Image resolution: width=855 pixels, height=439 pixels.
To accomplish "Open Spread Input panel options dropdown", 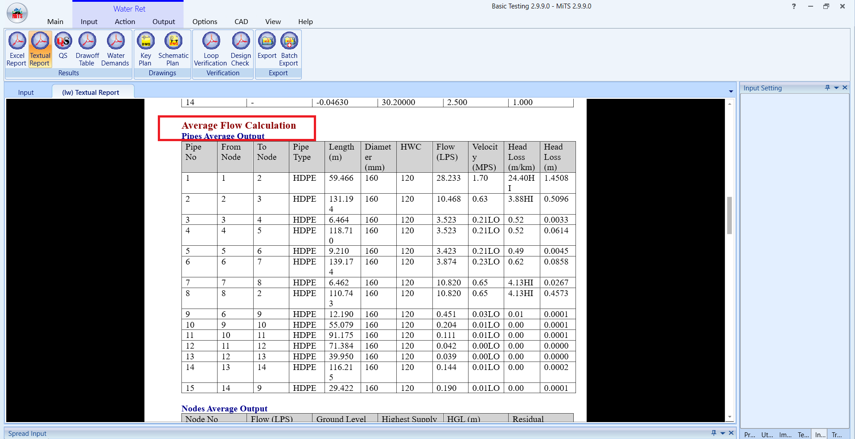I will [x=723, y=433].
